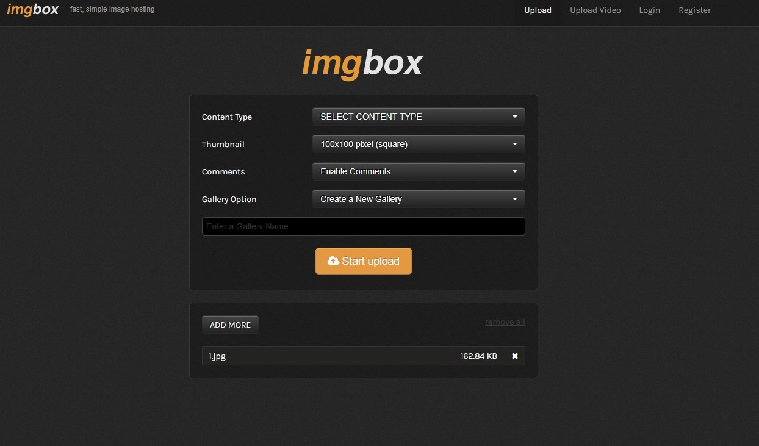
Task: Switch to the Upload Video tab
Action: point(595,10)
